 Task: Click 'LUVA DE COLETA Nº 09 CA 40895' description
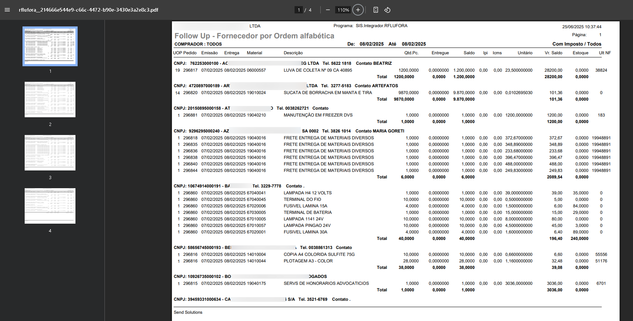click(x=318, y=70)
